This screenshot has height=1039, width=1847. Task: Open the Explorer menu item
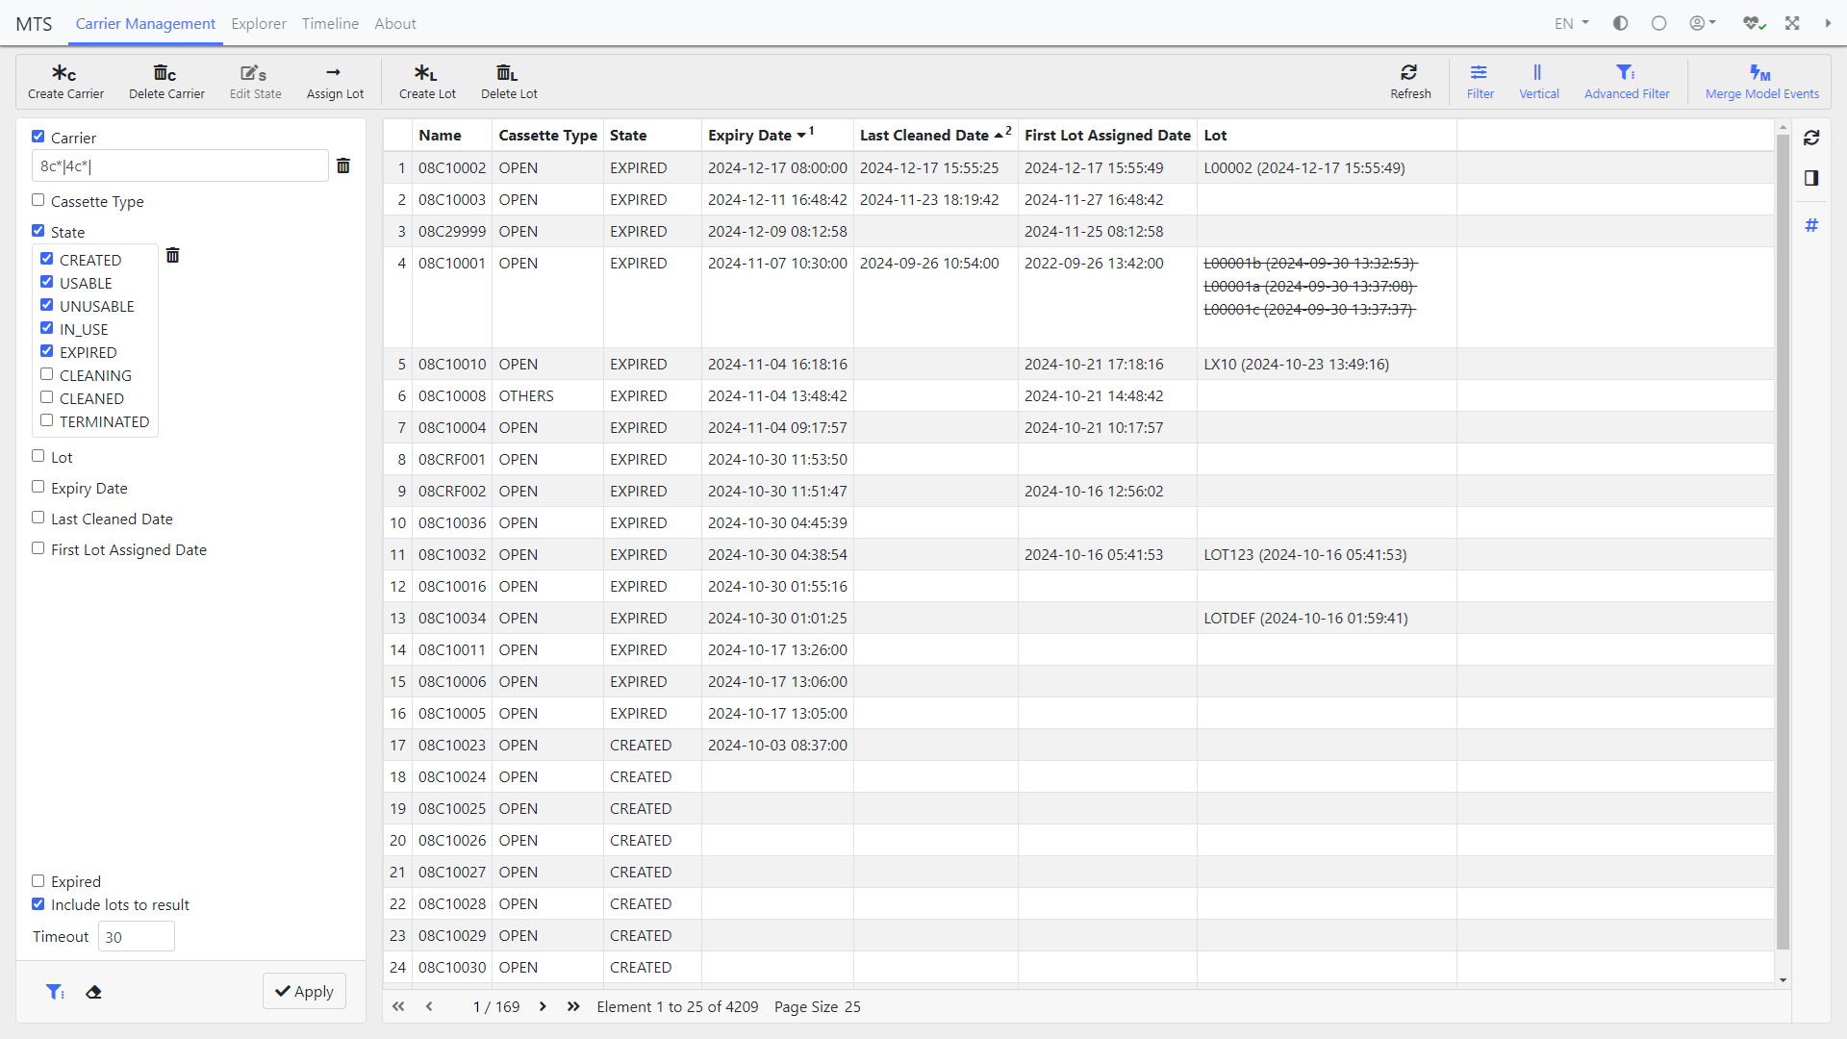point(258,23)
